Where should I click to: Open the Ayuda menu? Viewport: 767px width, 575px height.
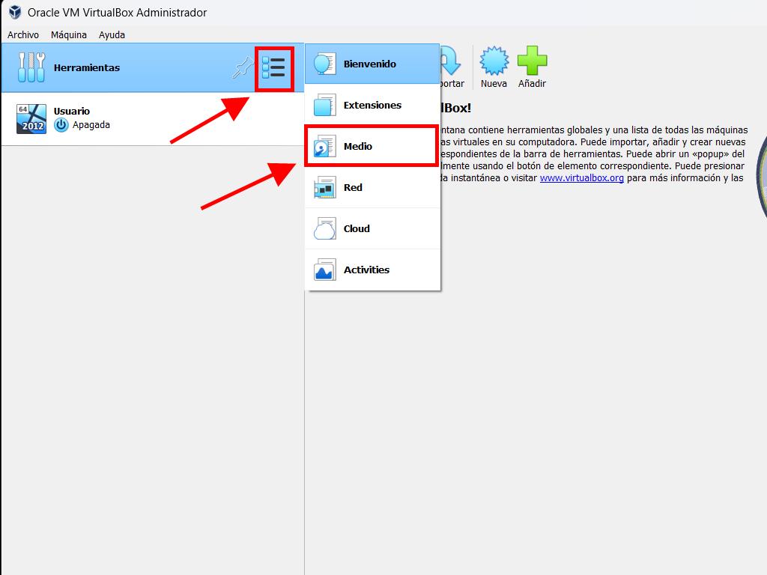(x=112, y=34)
